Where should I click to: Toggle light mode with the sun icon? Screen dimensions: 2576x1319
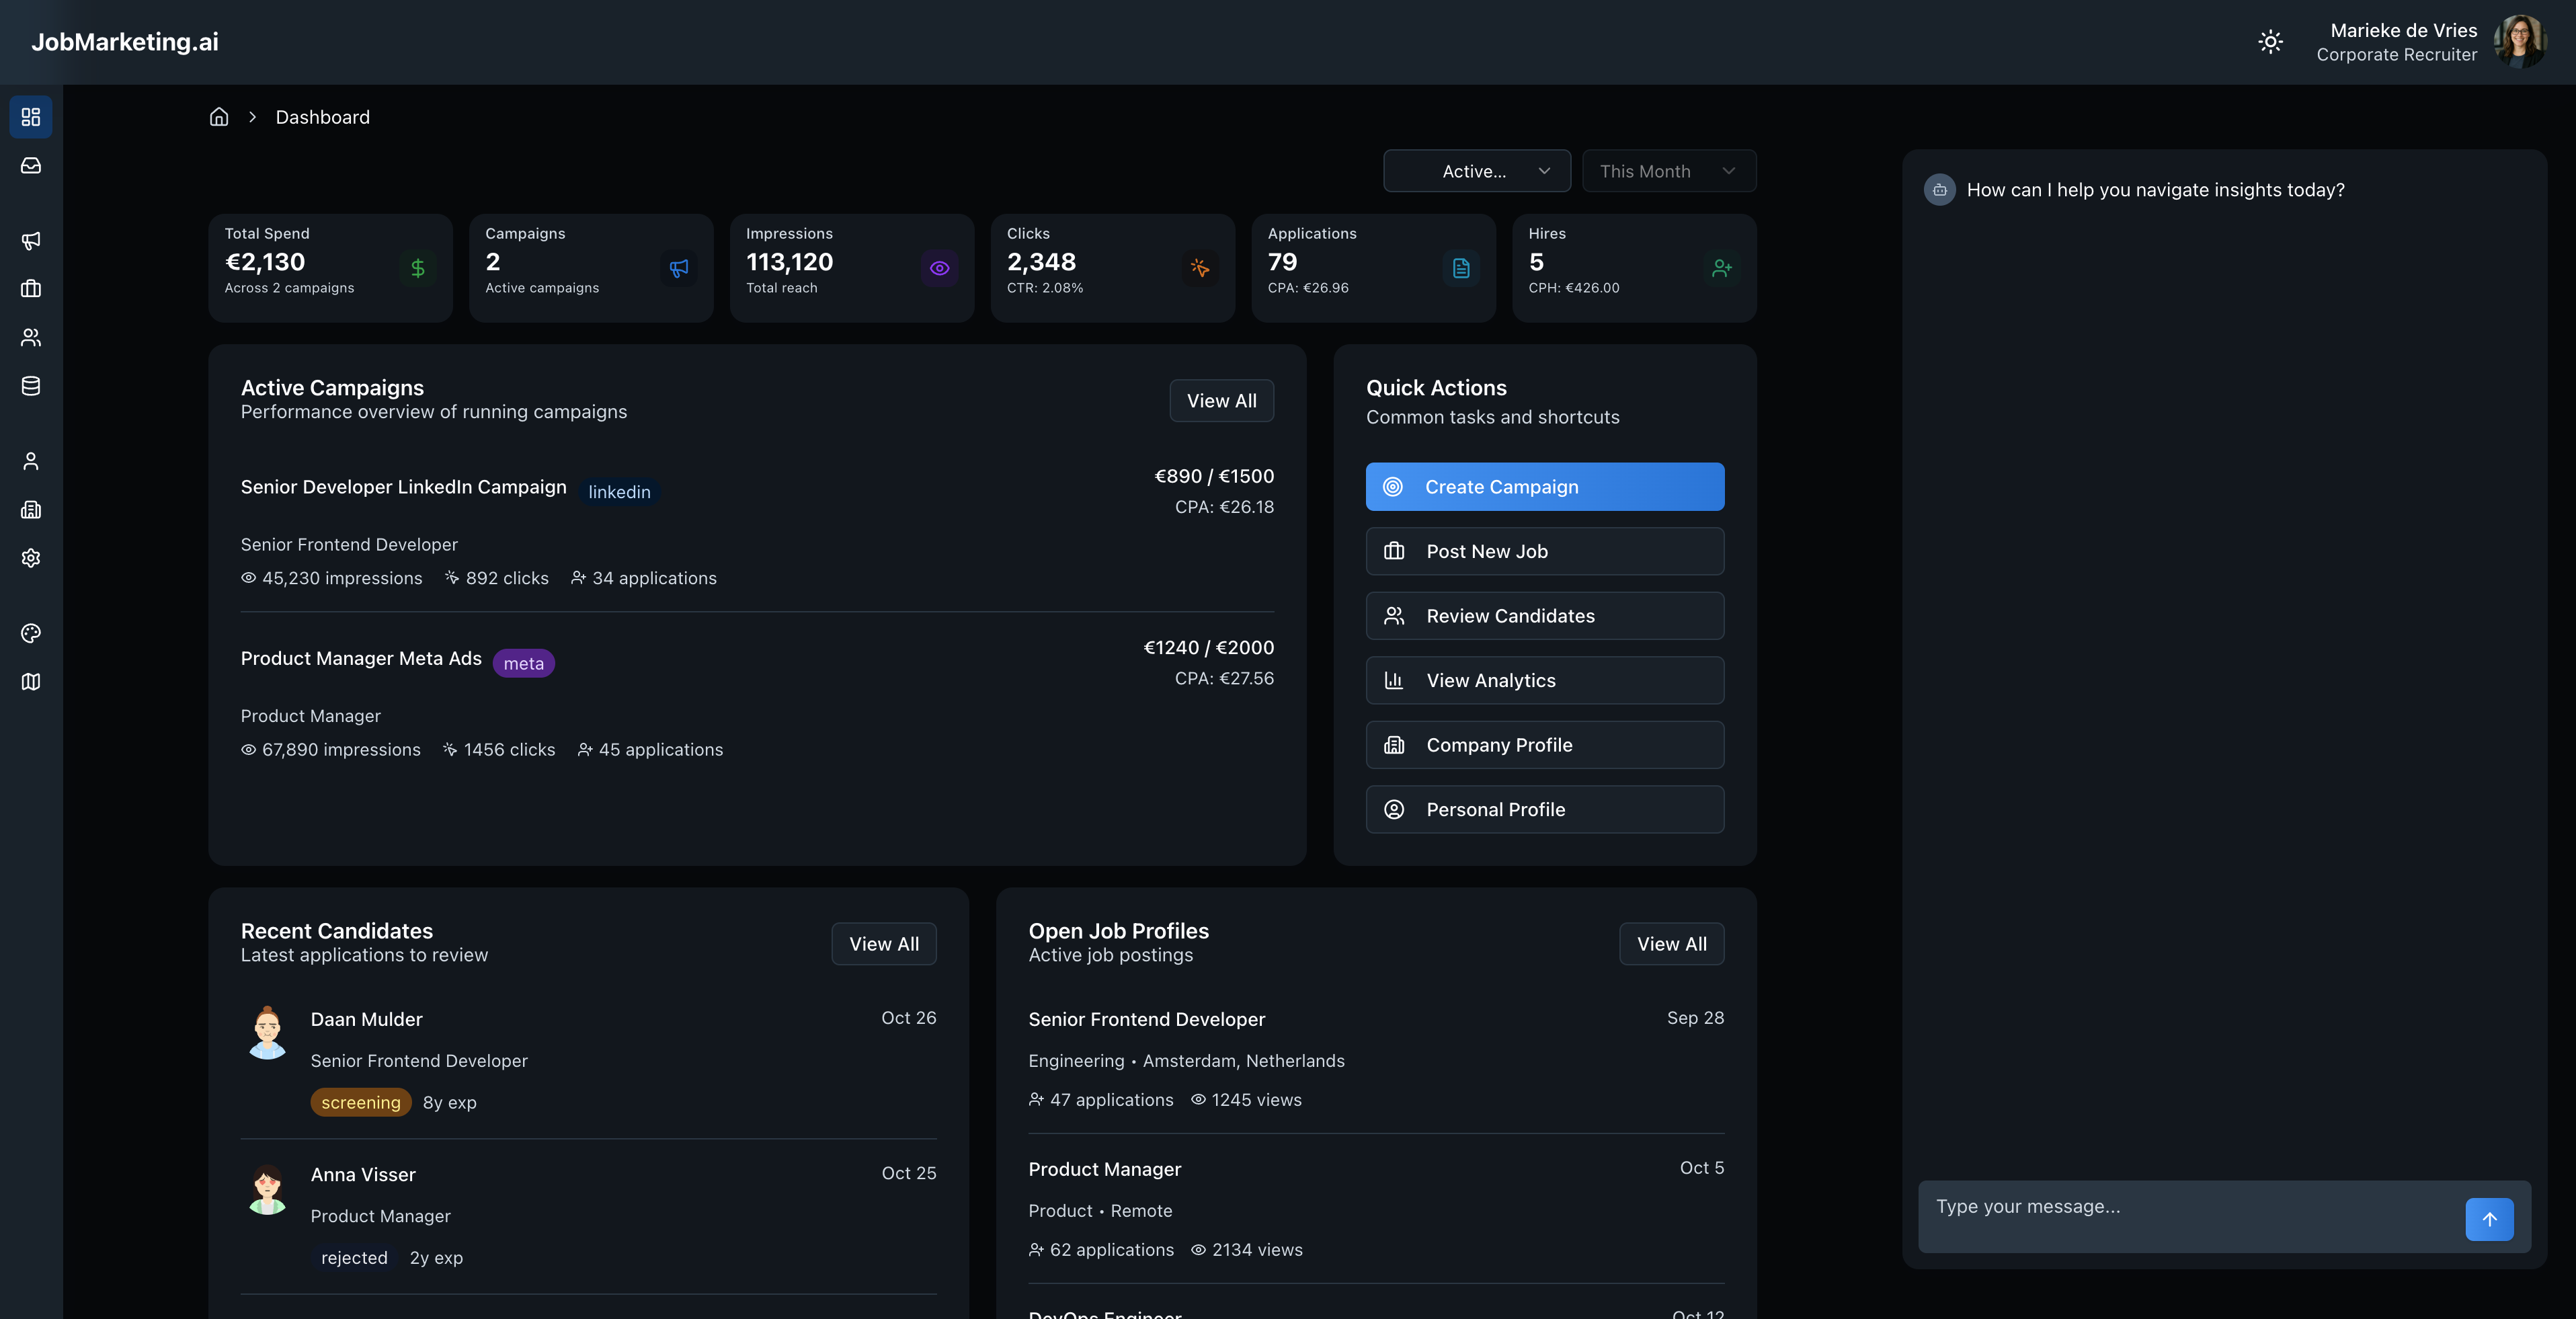pos(2270,42)
